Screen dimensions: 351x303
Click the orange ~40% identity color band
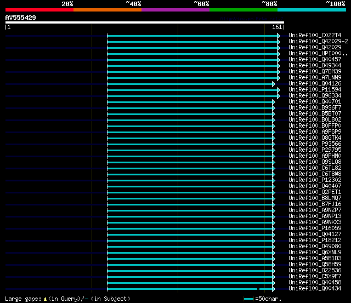[107, 10]
